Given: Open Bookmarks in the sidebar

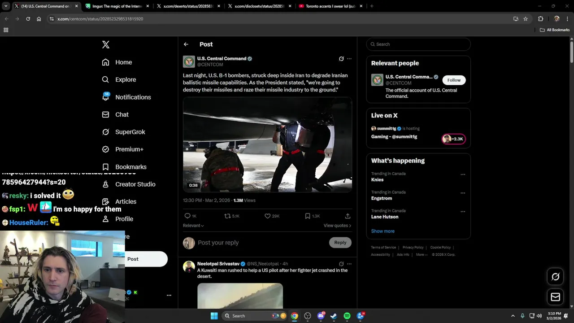Looking at the screenshot, I should (124, 167).
